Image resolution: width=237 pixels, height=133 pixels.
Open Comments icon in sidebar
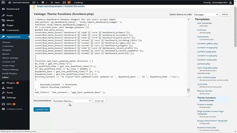[x=3, y=30]
